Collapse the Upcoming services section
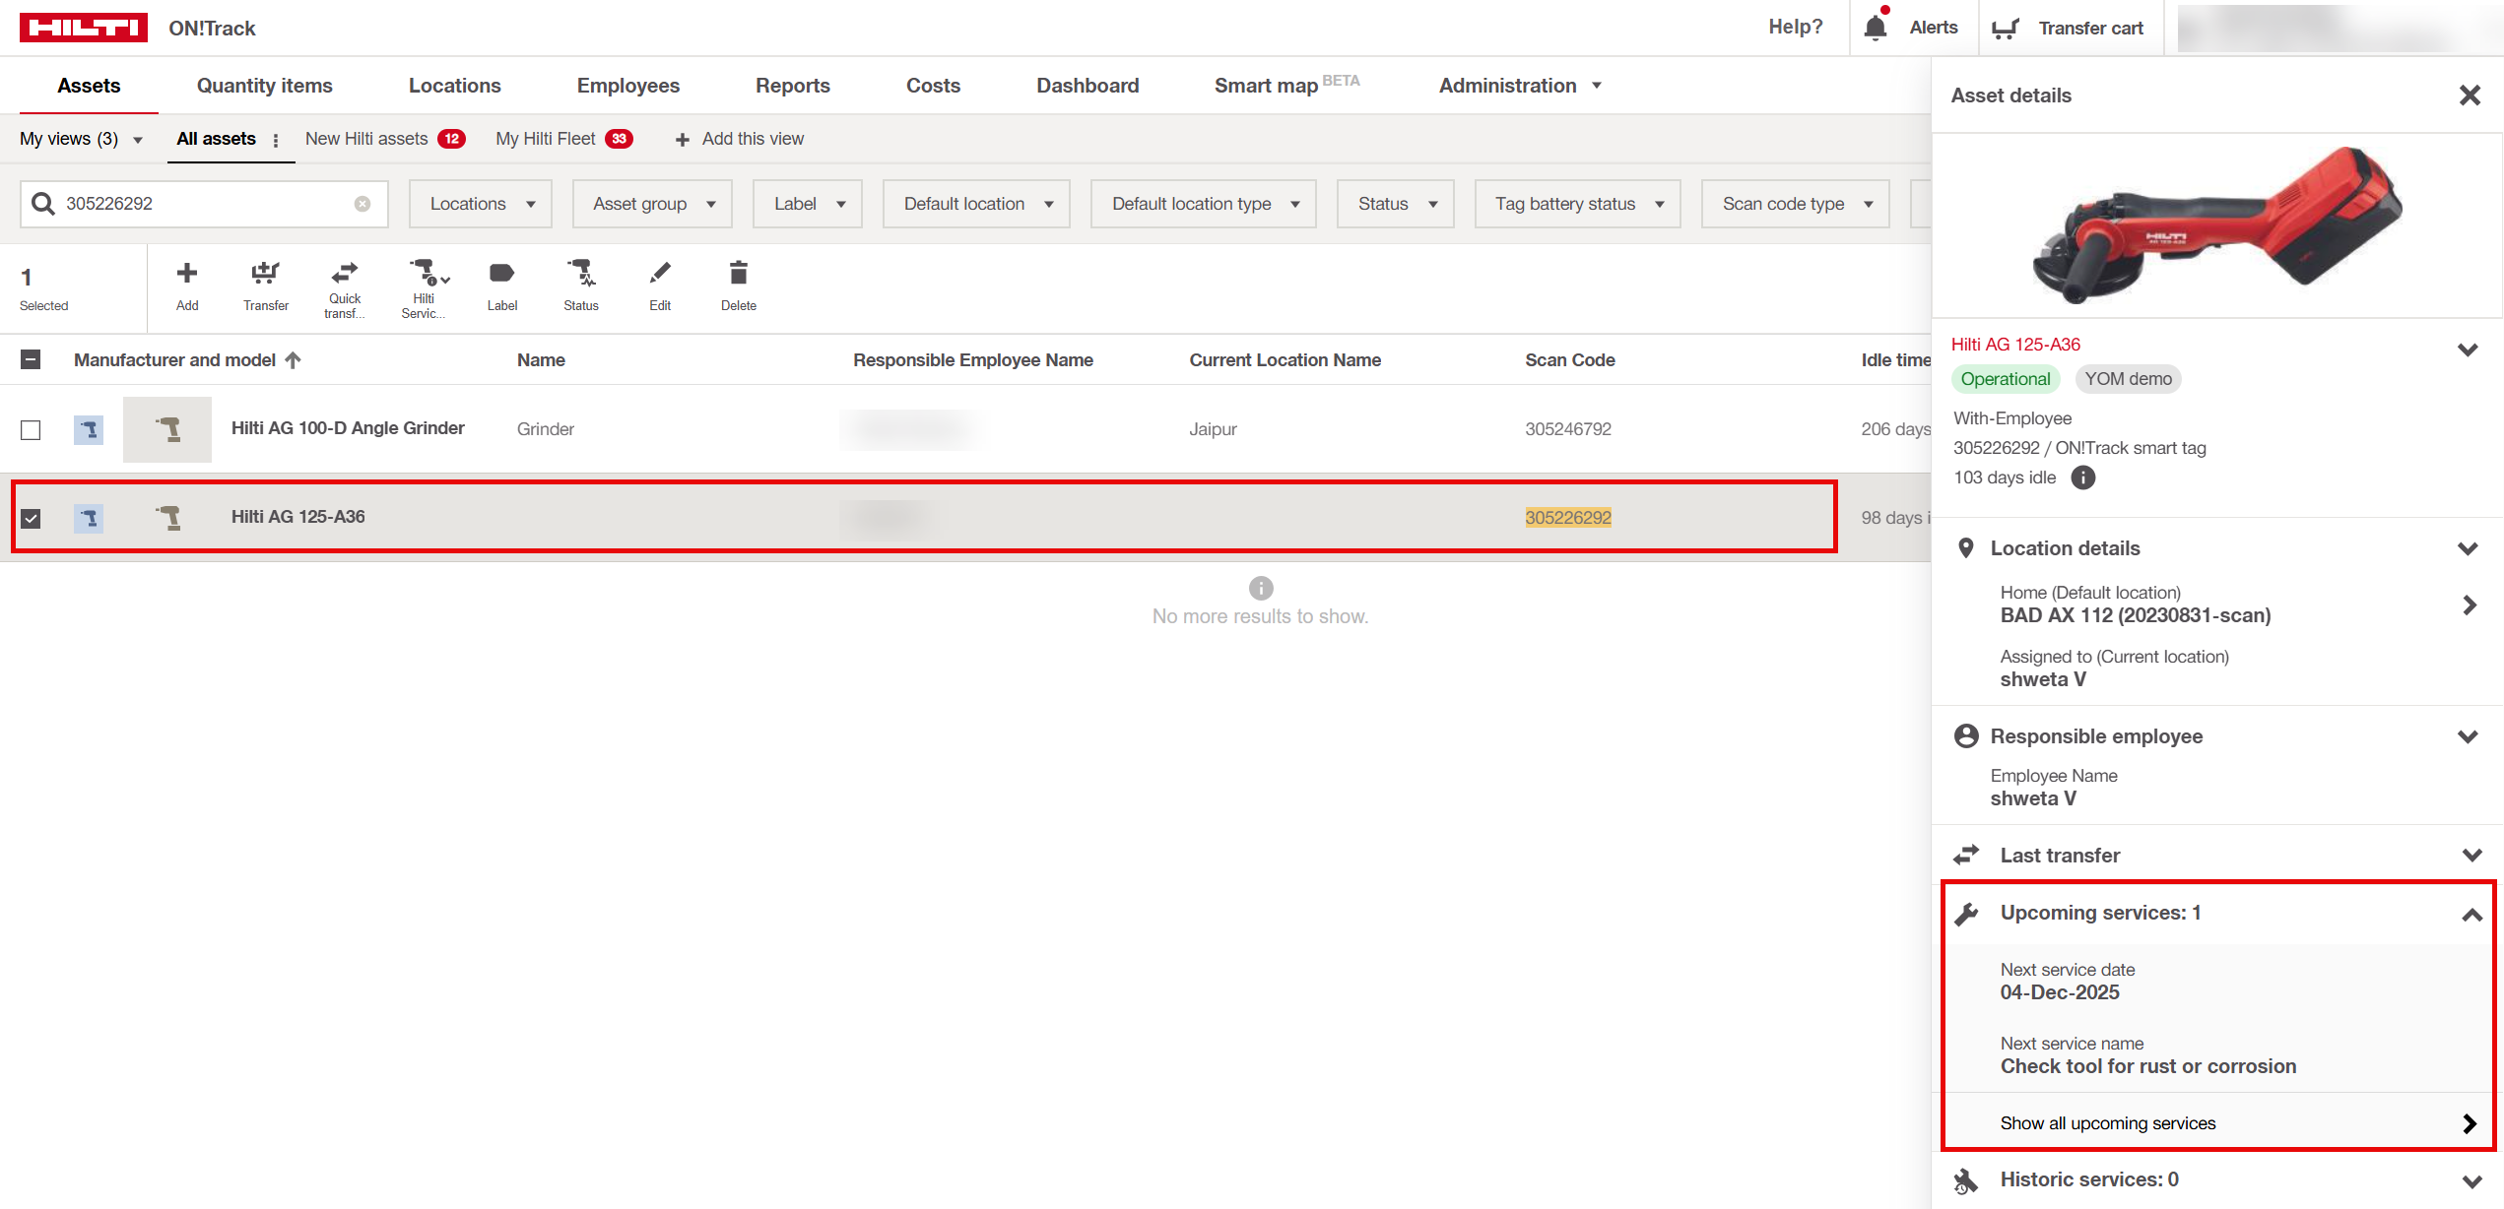The width and height of the screenshot is (2504, 1209). pos(2471,914)
